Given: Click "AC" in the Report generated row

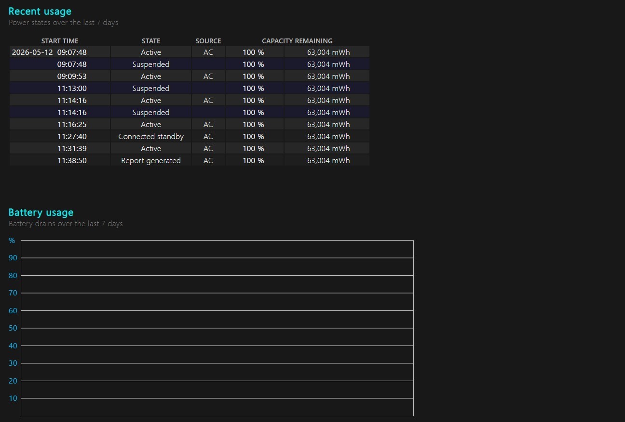Looking at the screenshot, I should 208,161.
